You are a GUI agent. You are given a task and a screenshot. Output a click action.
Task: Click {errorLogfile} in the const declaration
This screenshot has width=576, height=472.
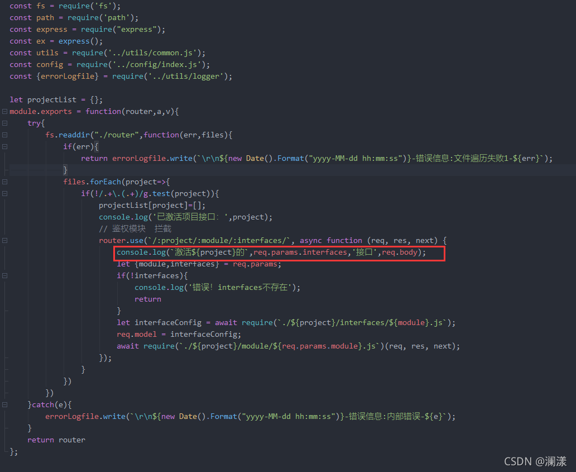point(68,77)
